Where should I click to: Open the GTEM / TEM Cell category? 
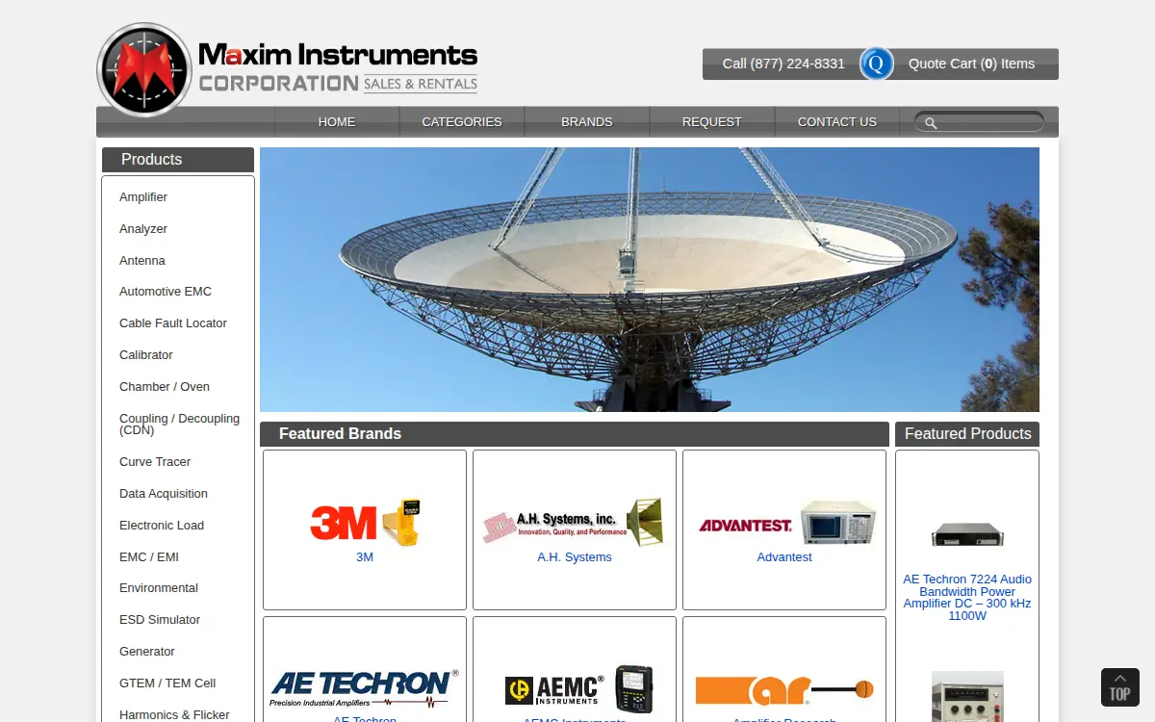(167, 683)
